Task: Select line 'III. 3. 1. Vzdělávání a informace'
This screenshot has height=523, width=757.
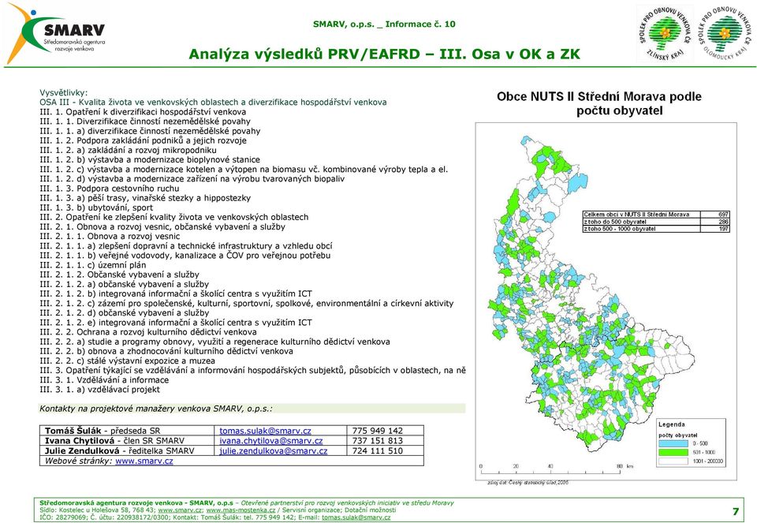Action: [x=104, y=380]
